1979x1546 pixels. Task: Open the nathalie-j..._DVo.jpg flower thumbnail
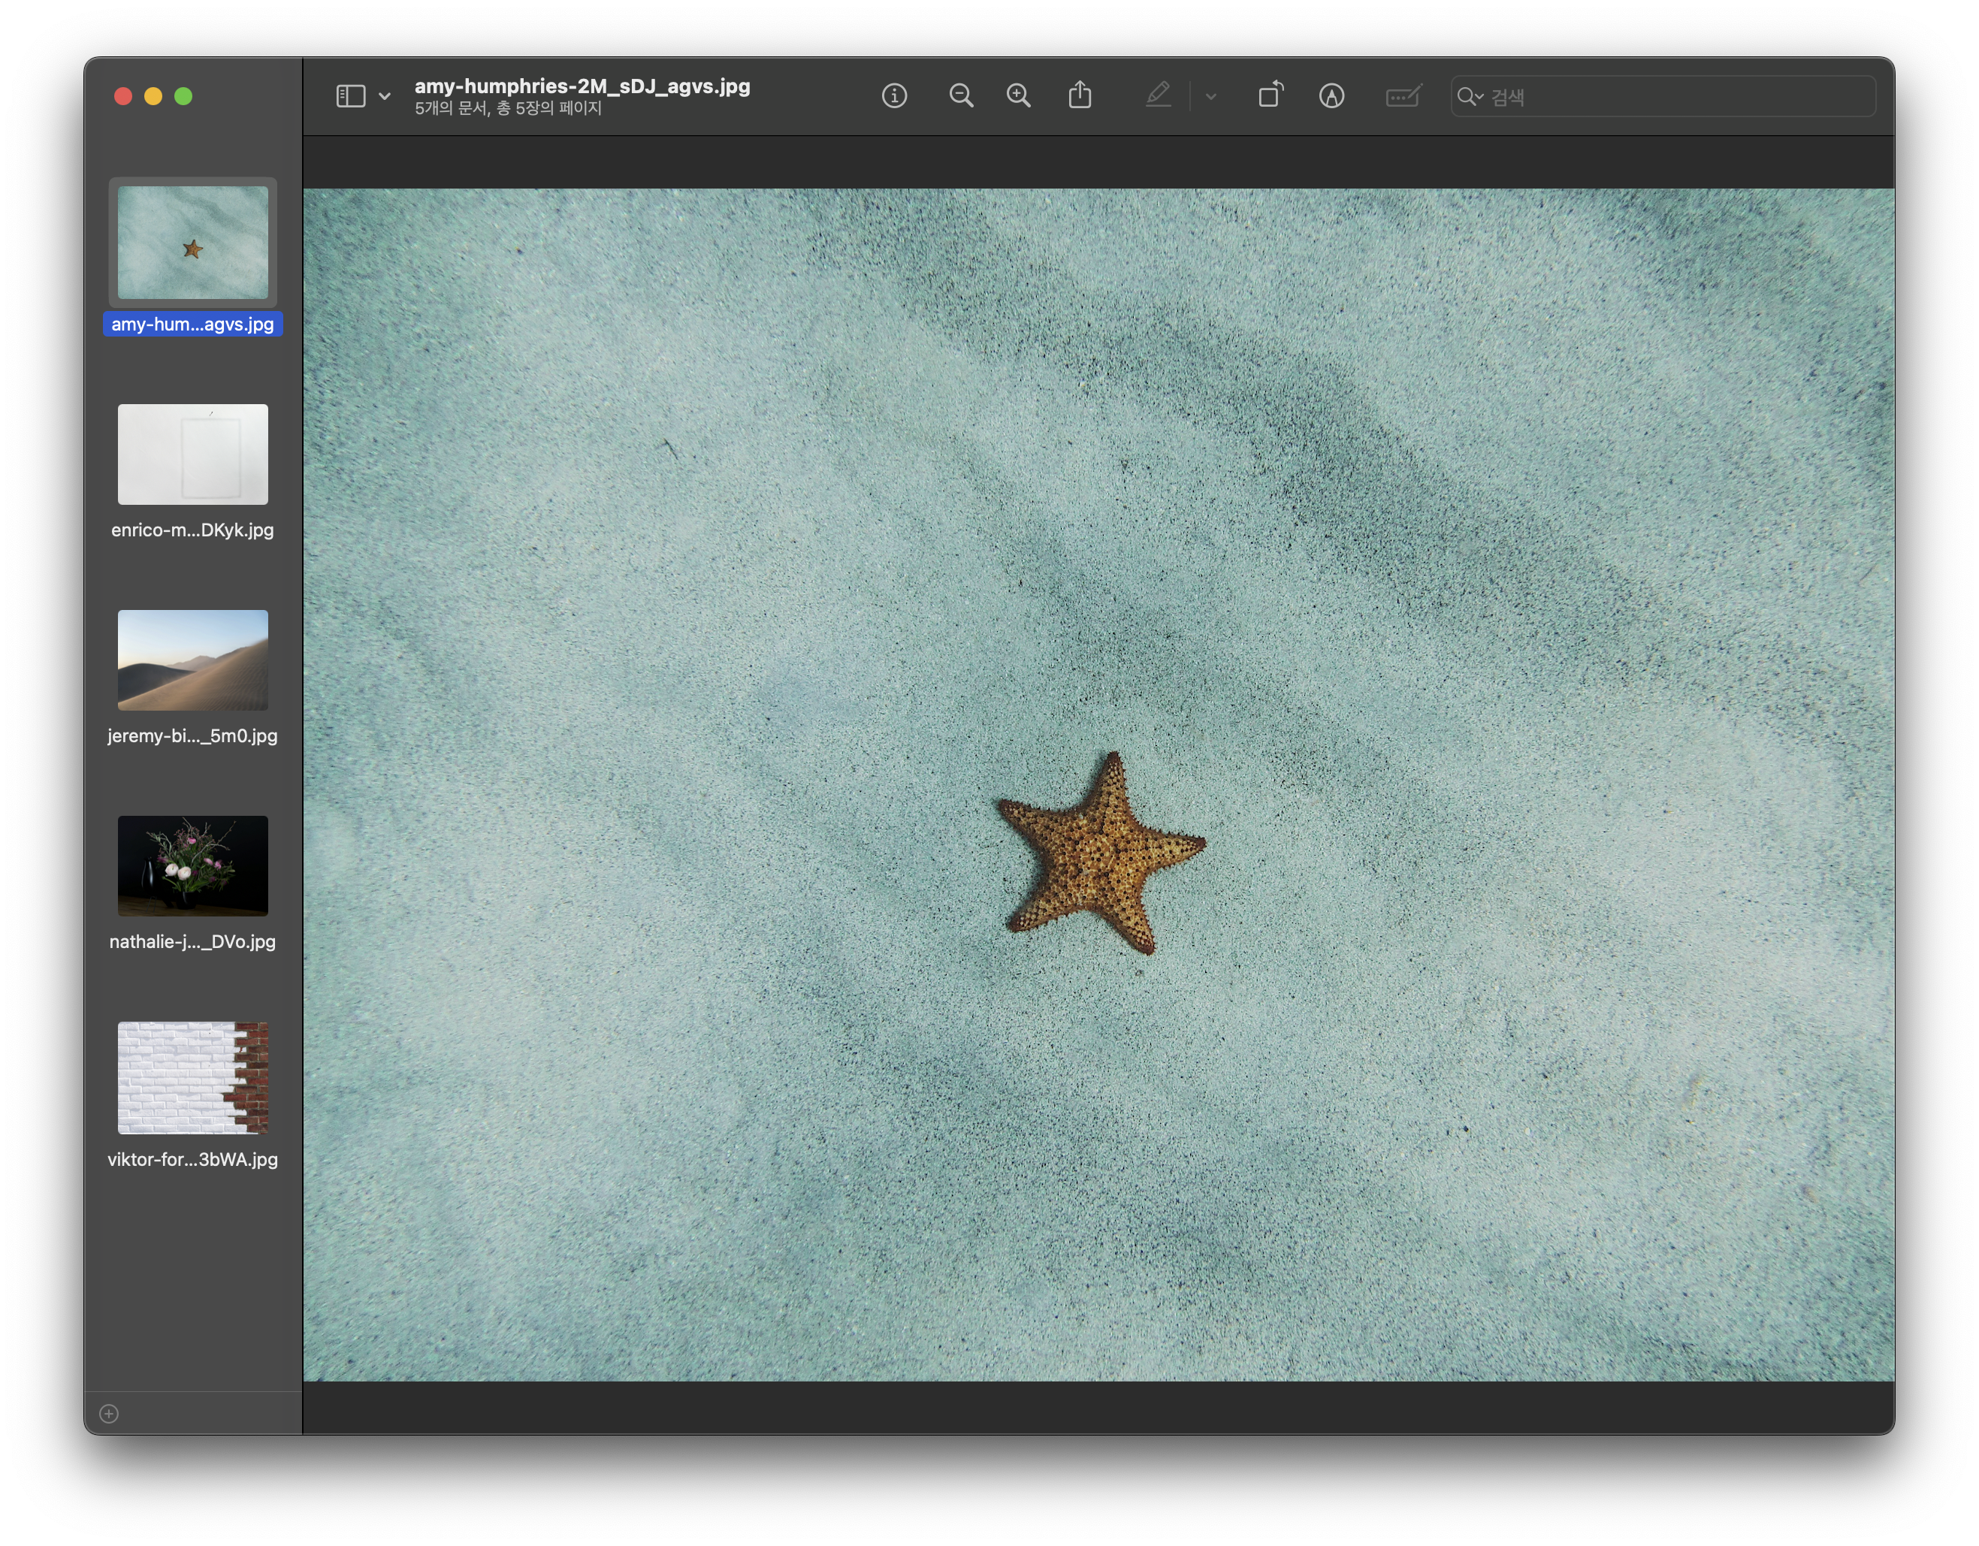click(x=193, y=865)
